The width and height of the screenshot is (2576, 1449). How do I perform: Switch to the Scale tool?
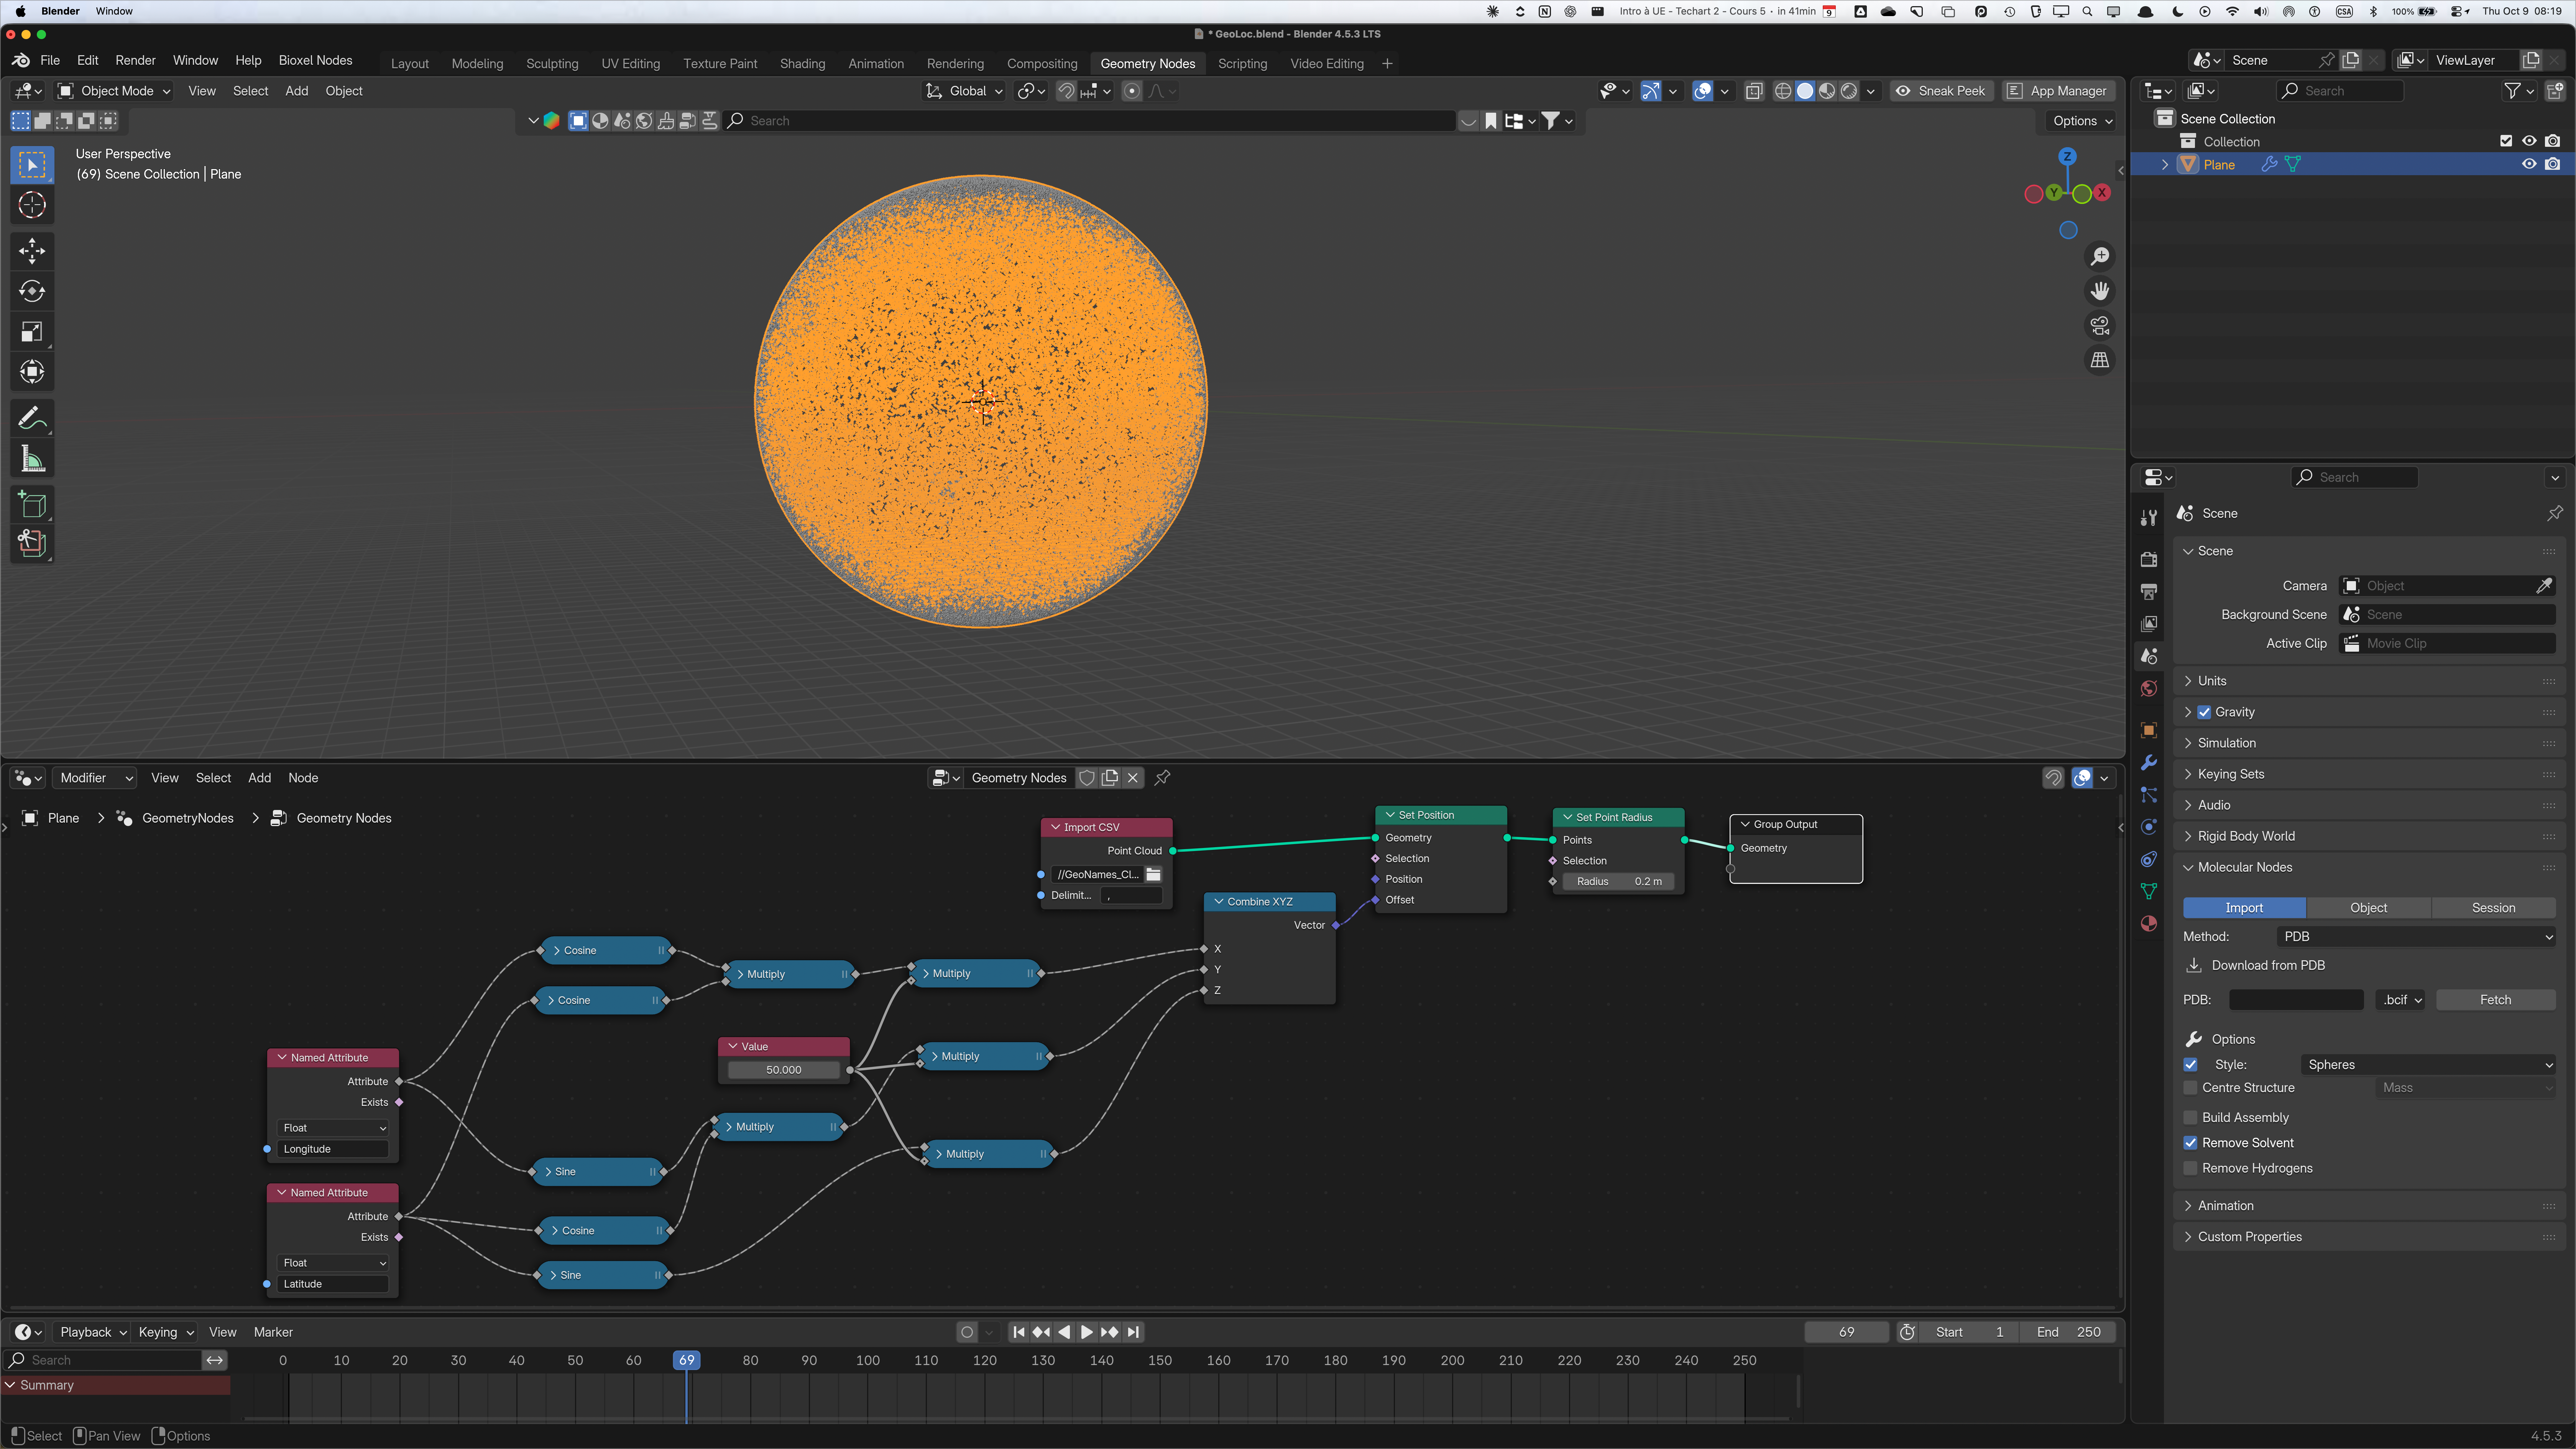click(x=32, y=332)
